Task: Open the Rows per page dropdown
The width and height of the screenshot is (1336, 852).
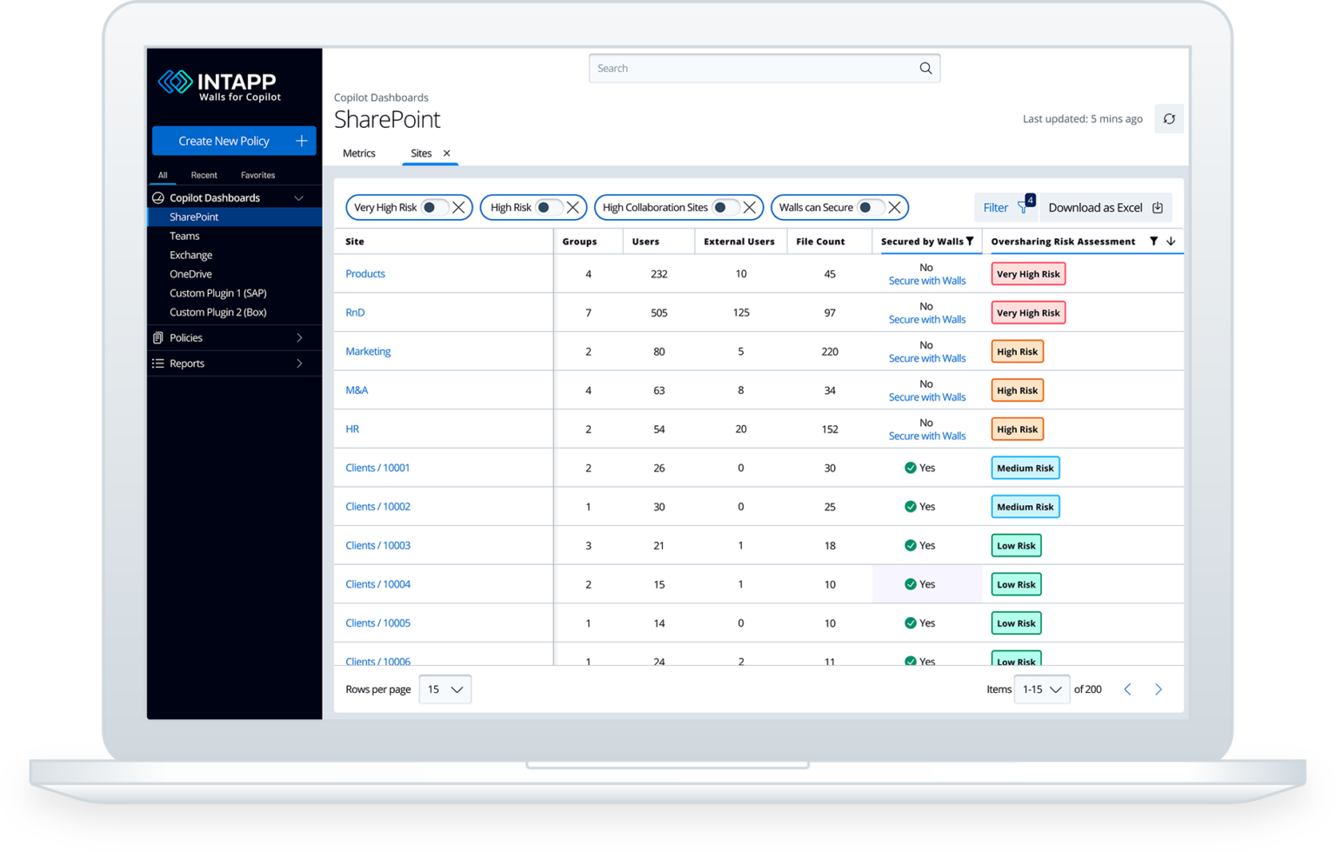Action: (x=444, y=689)
